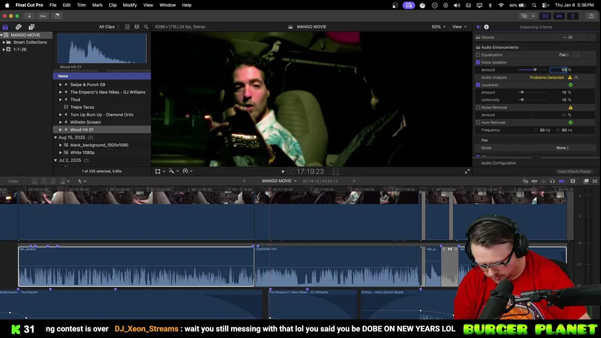Open the equalization controls icon
The image size is (601, 338).
click(x=576, y=55)
